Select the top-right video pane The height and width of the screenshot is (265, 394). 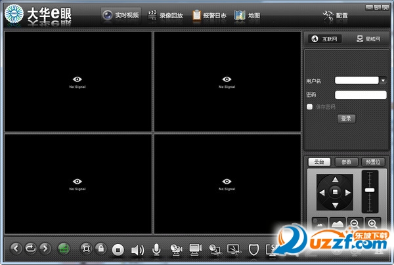(227, 81)
